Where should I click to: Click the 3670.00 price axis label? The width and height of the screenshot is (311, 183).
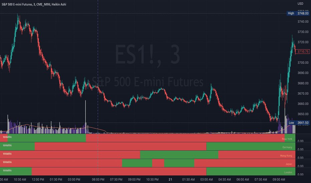point(303,93)
